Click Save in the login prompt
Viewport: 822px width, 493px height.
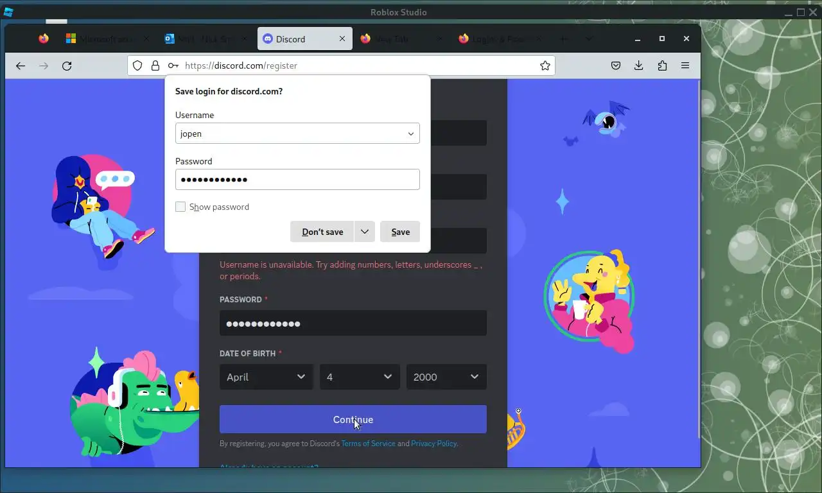(x=400, y=232)
